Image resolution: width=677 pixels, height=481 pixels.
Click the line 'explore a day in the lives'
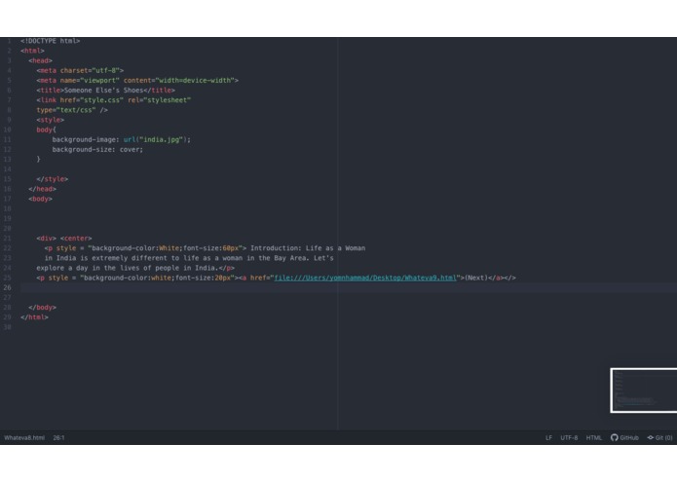[x=135, y=268]
